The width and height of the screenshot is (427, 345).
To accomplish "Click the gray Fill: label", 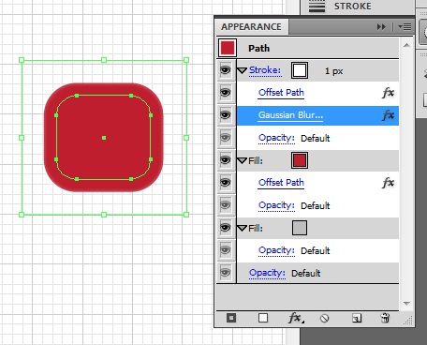I will [x=256, y=228].
